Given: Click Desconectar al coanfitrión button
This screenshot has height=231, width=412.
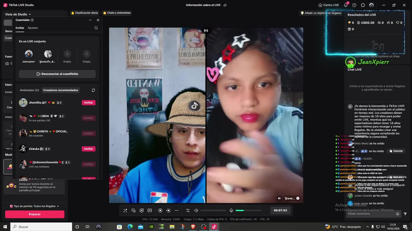Looking at the screenshot, I should point(57,74).
